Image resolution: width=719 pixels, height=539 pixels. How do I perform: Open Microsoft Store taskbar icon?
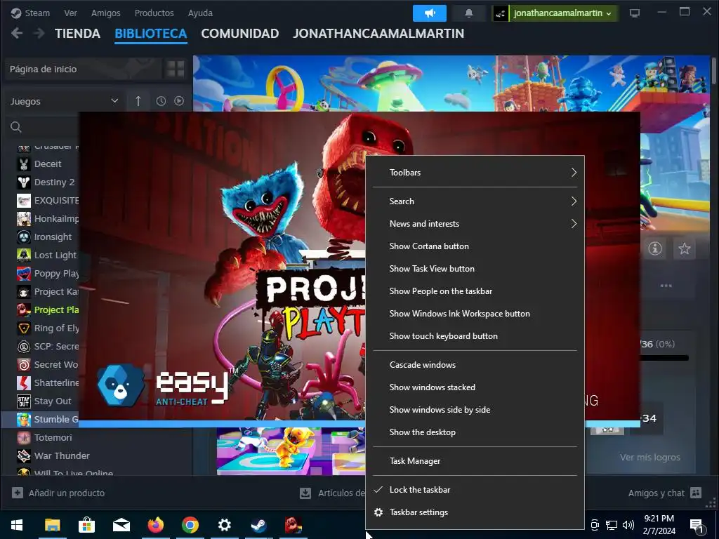86,525
